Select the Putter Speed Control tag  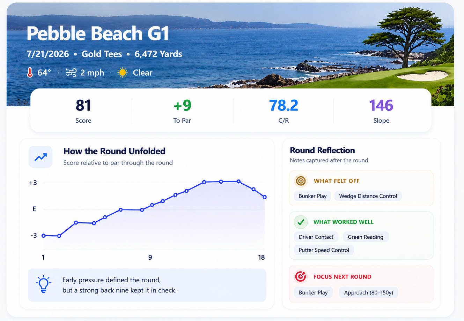[x=324, y=250]
